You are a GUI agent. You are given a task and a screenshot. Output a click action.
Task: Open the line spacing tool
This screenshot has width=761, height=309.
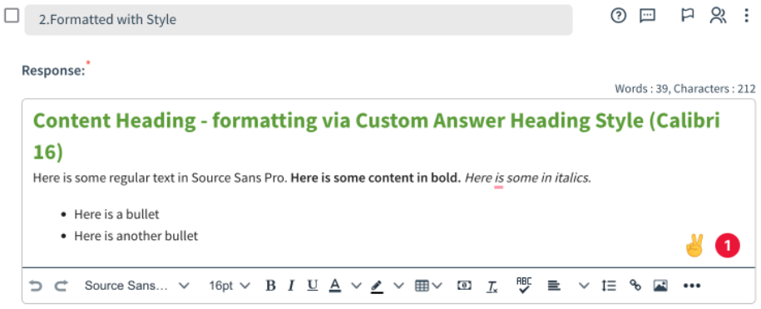coord(609,286)
